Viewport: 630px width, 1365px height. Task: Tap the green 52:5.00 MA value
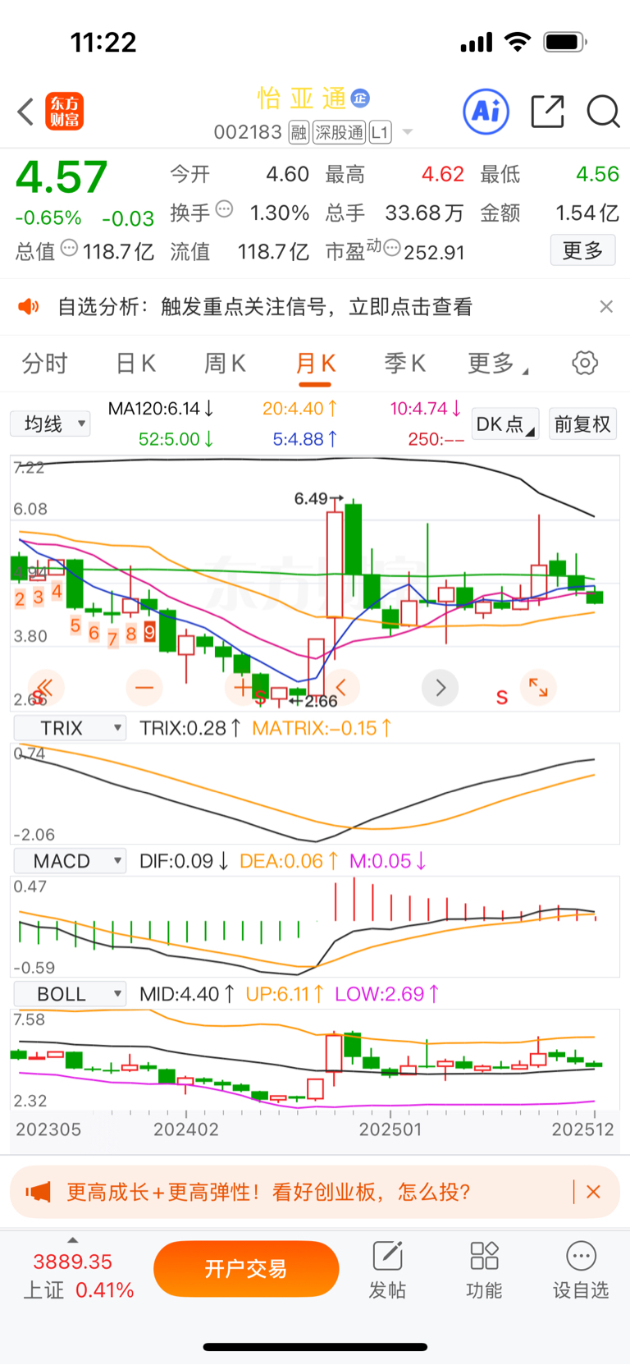pos(176,439)
